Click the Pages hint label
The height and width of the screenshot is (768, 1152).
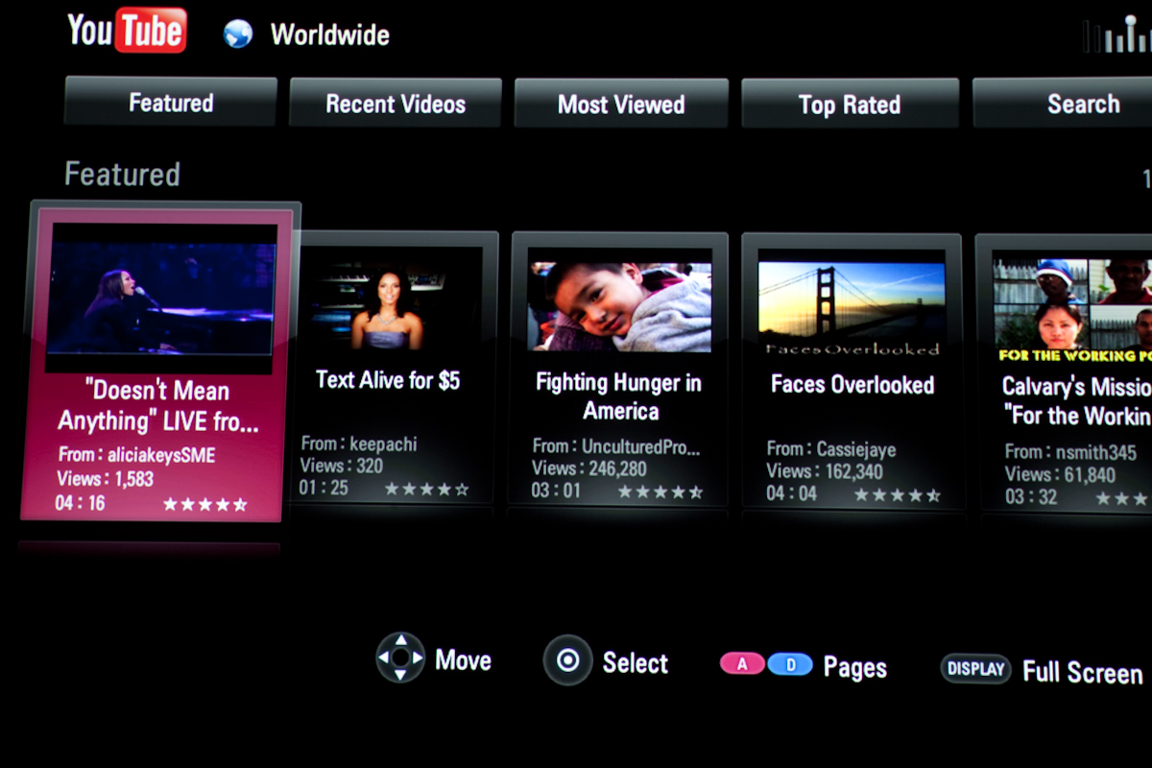[854, 667]
